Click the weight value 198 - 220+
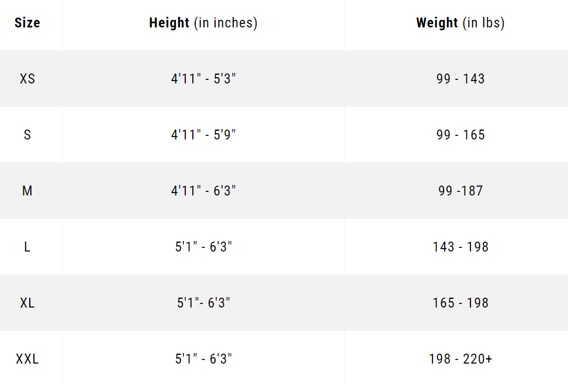The height and width of the screenshot is (384, 568). click(460, 359)
